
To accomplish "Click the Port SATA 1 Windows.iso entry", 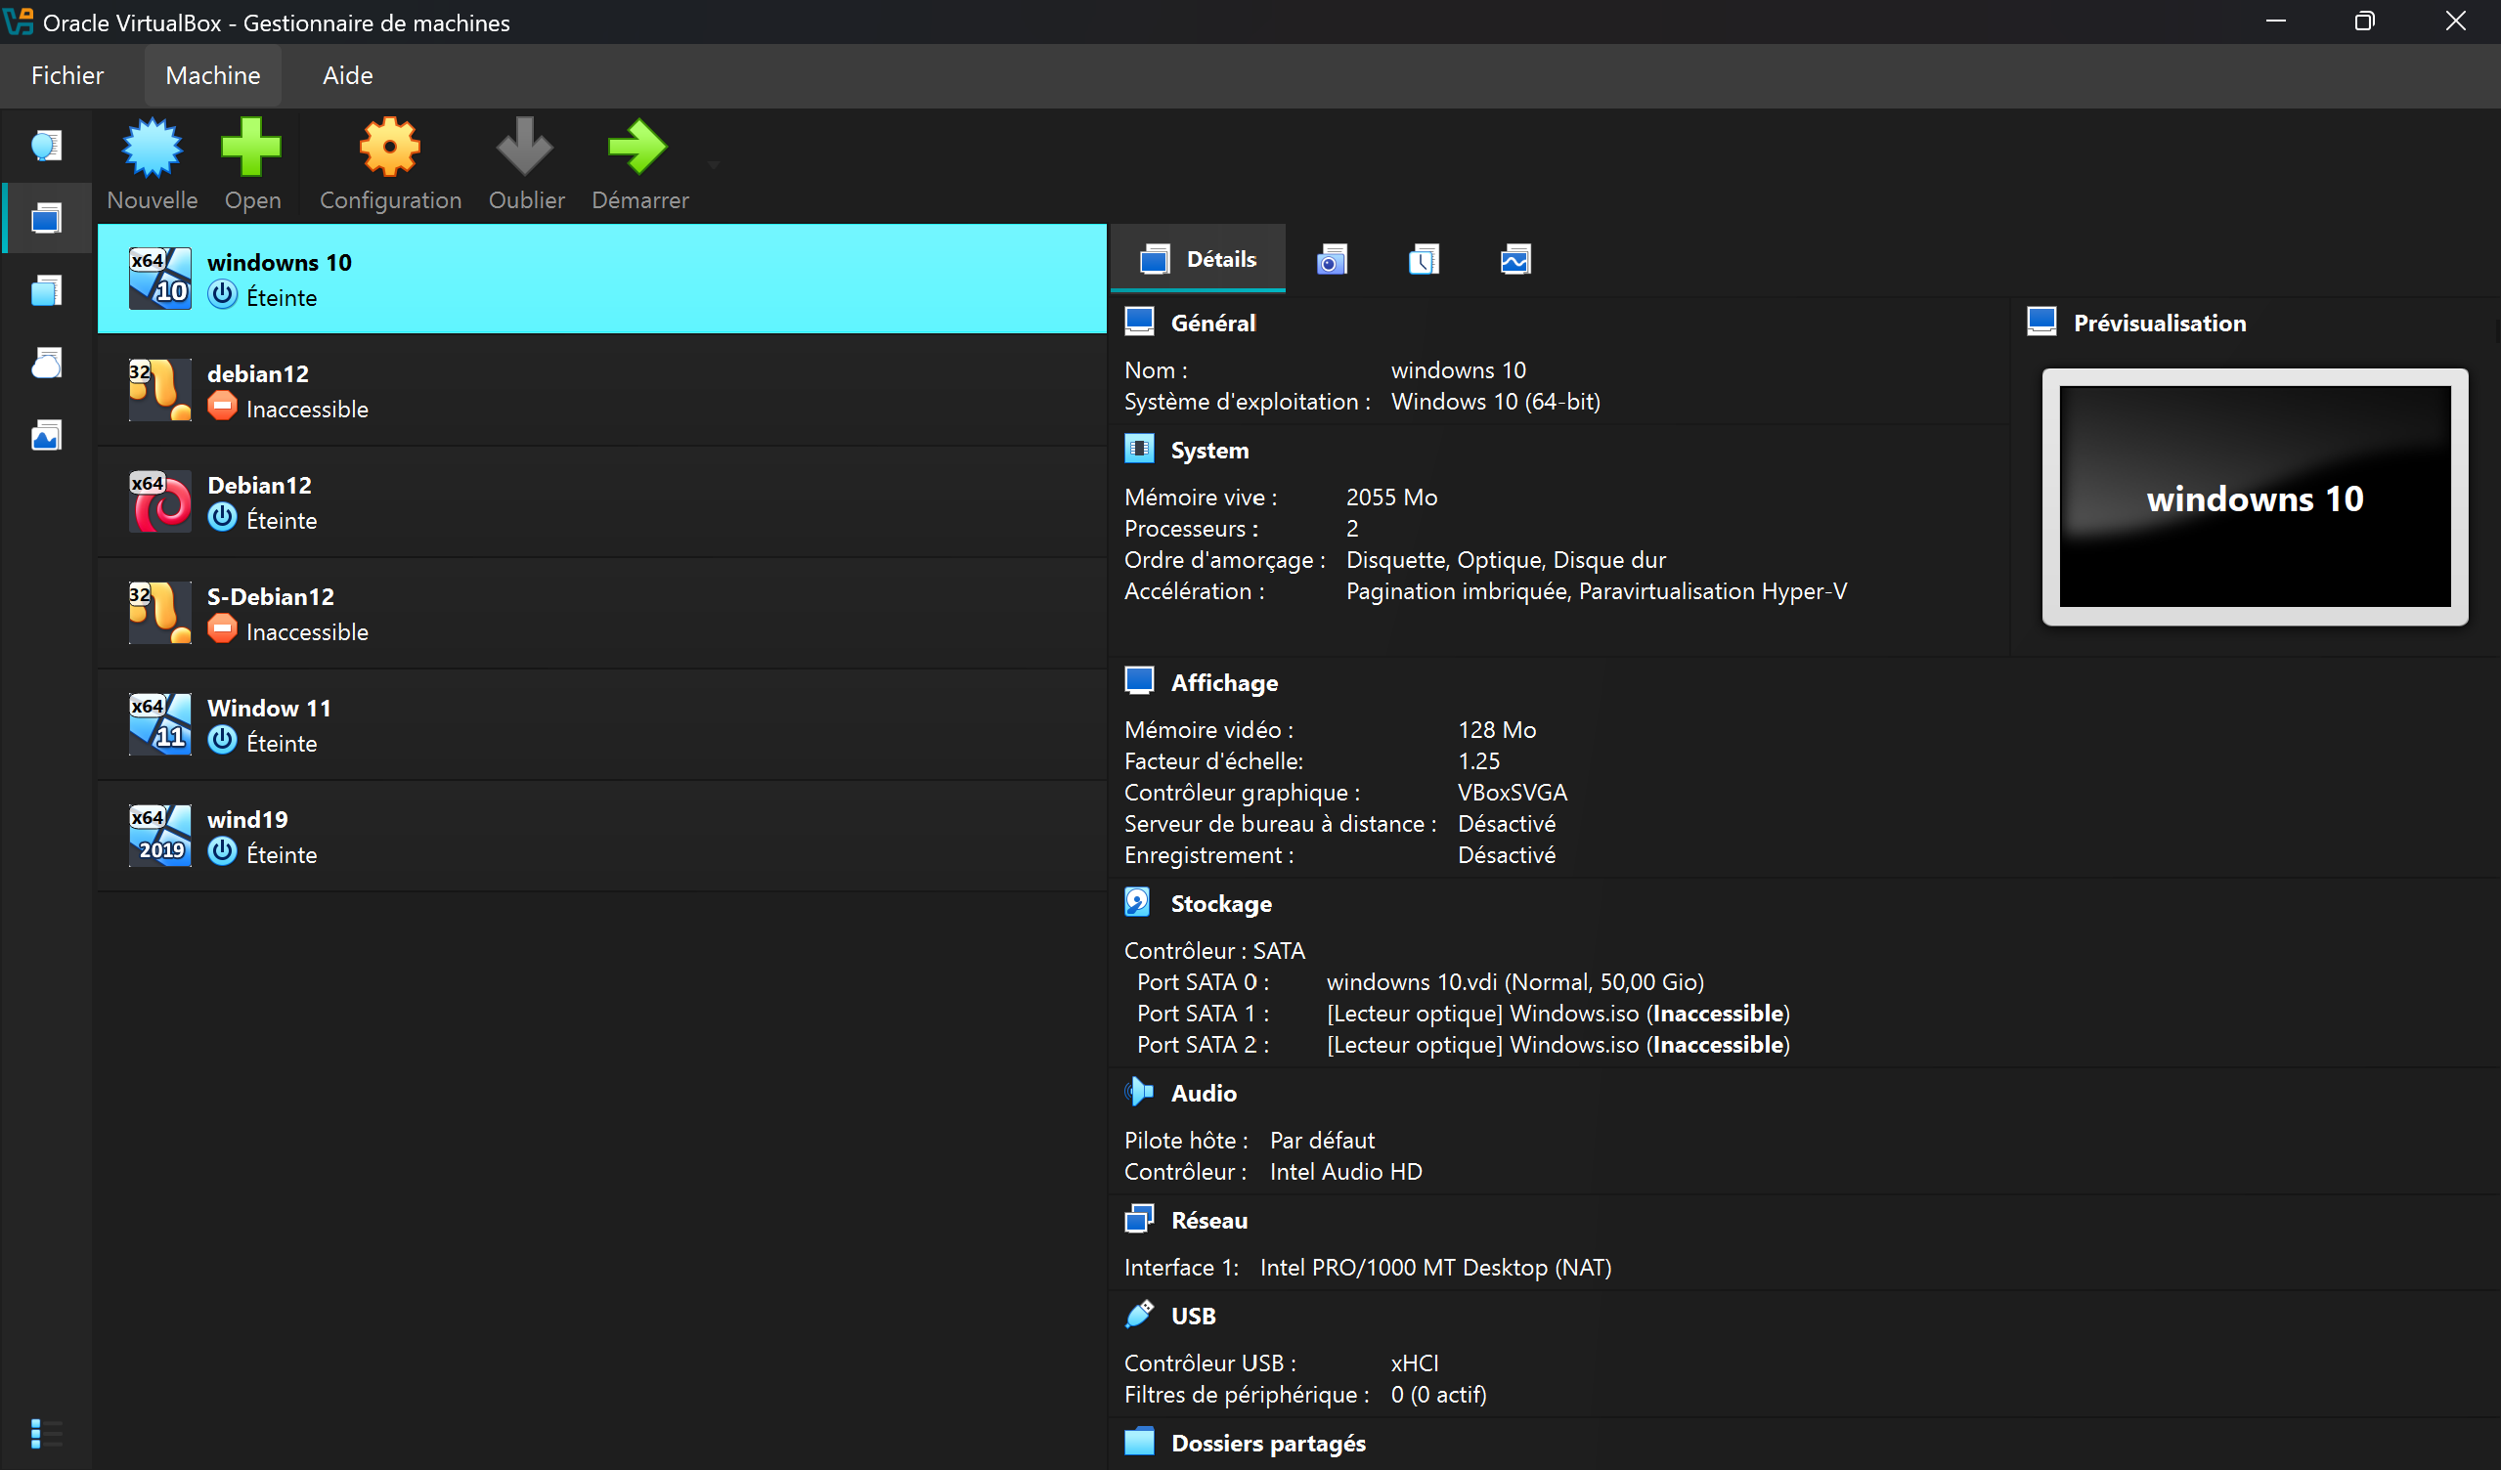I will point(1558,1014).
